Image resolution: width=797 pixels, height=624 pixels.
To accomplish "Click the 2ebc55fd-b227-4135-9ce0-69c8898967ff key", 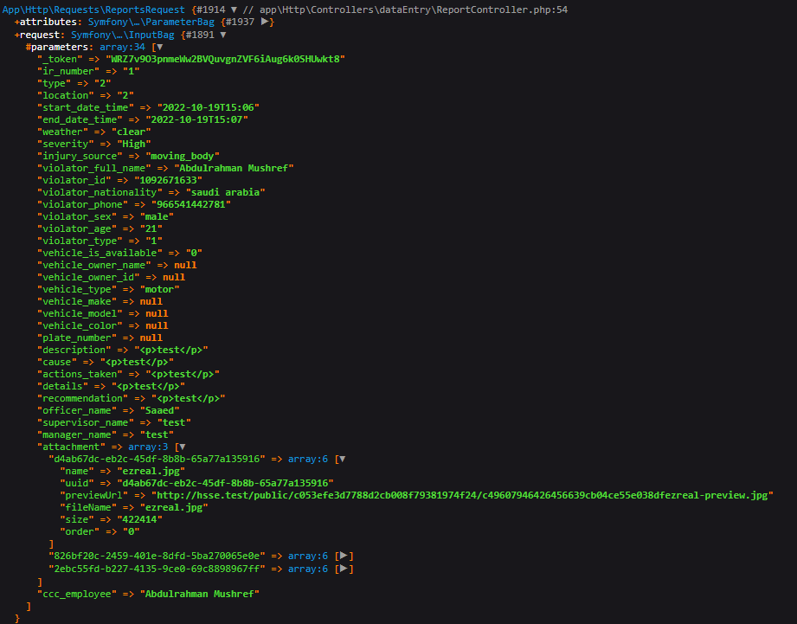I will [157, 569].
